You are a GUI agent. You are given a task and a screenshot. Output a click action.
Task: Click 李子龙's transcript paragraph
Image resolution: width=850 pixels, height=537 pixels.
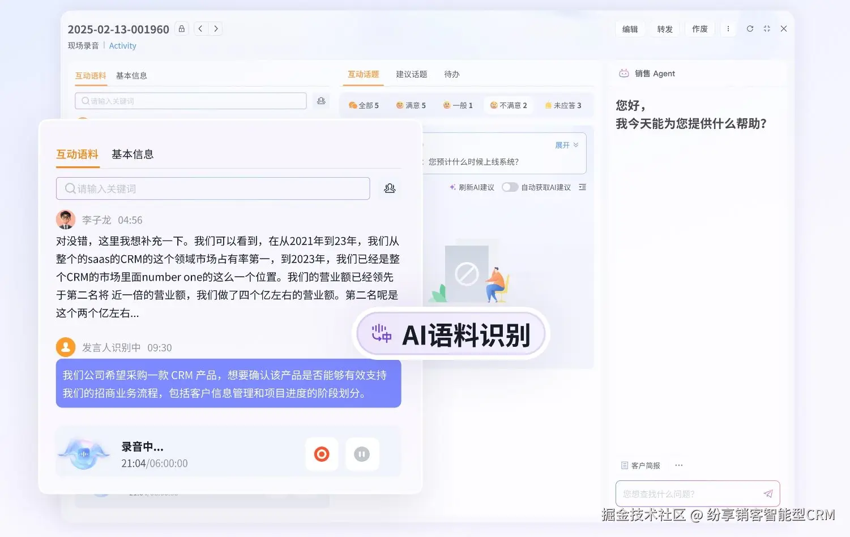[228, 277]
